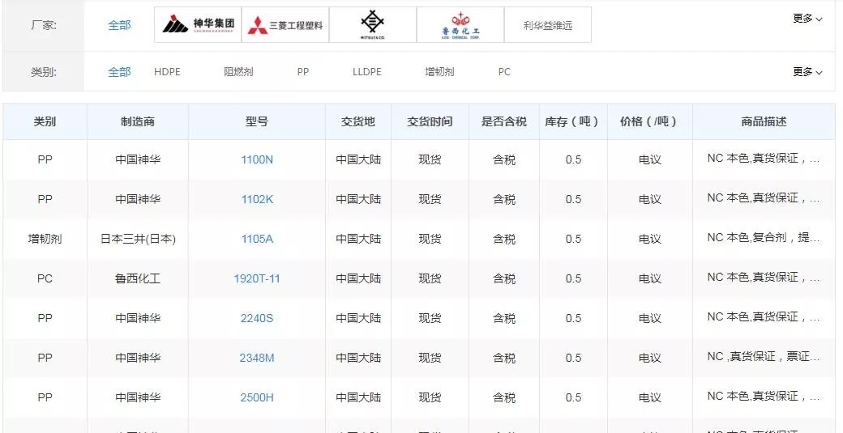
Task: Select the 鲁西化工 manufacturer logo
Action: click(x=460, y=25)
